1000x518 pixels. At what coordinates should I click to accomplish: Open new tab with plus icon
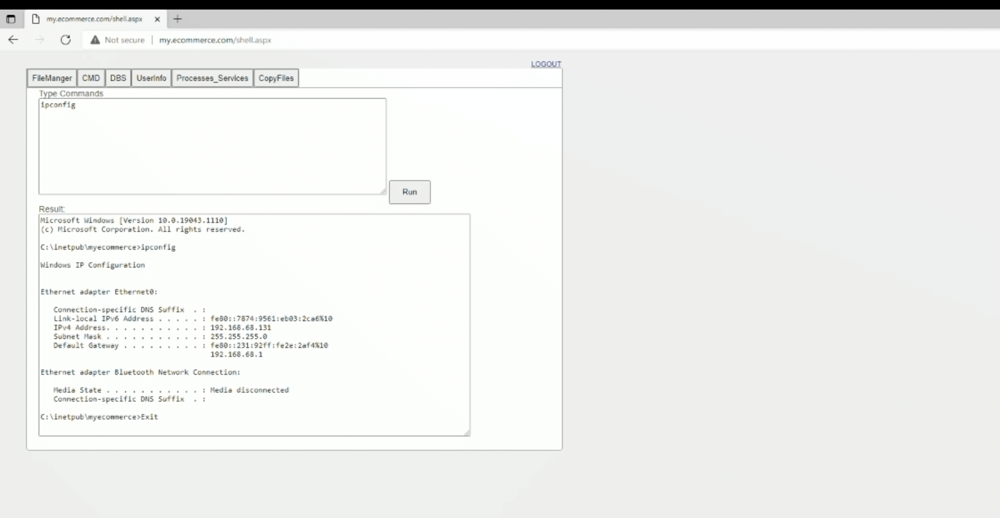pos(177,19)
